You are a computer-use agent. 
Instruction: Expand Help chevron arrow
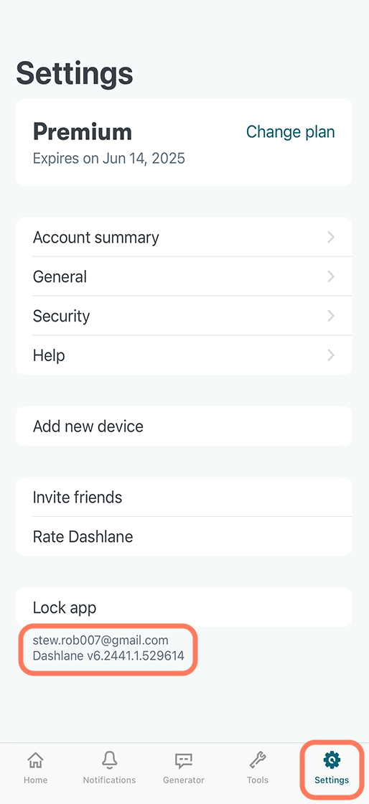coord(331,355)
